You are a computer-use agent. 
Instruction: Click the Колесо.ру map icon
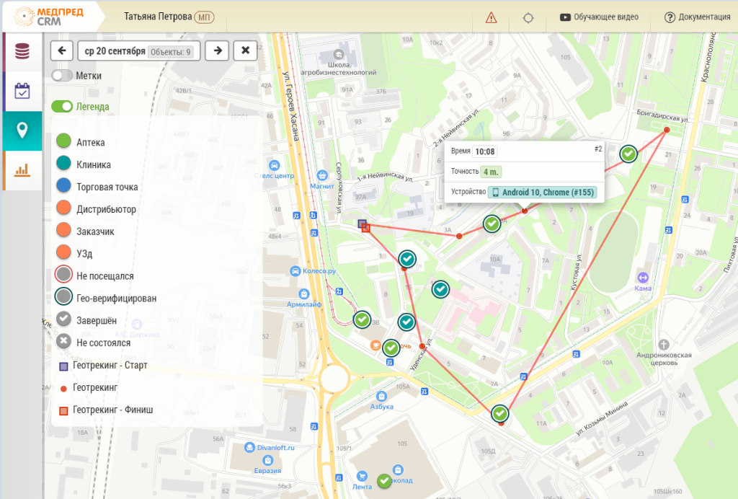point(295,271)
